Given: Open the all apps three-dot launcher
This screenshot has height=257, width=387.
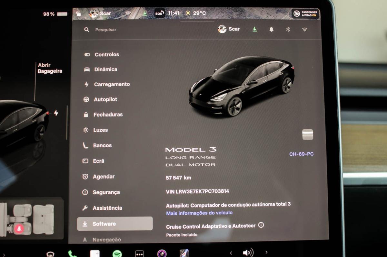Looking at the screenshot, I should coord(139,254).
